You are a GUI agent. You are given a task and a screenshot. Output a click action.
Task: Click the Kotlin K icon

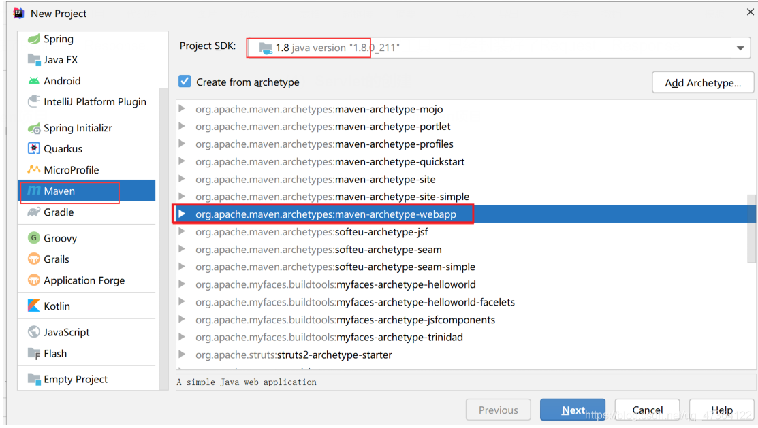[x=34, y=306]
